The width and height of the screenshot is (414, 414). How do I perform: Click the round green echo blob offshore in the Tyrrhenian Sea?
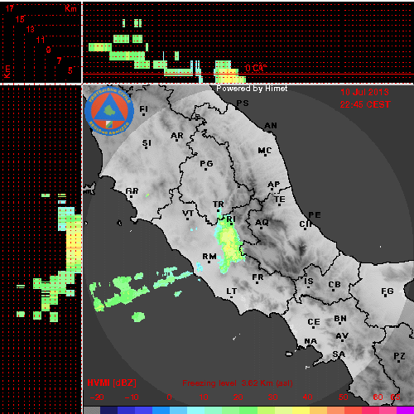138,317
